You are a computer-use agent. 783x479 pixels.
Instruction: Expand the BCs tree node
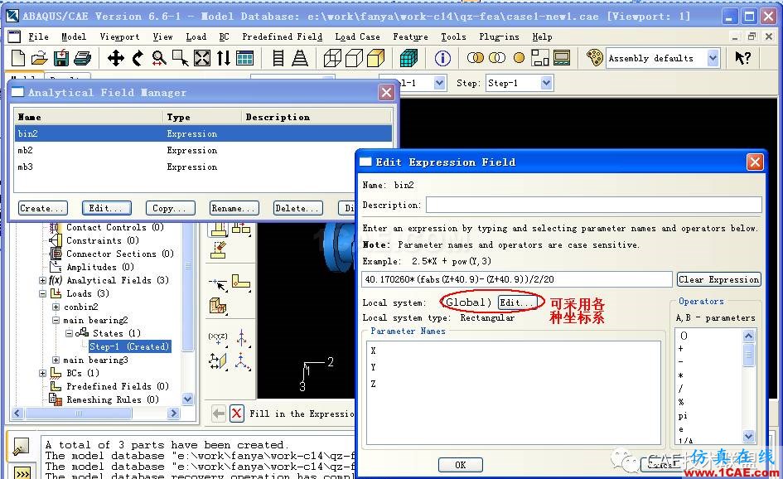(x=42, y=373)
